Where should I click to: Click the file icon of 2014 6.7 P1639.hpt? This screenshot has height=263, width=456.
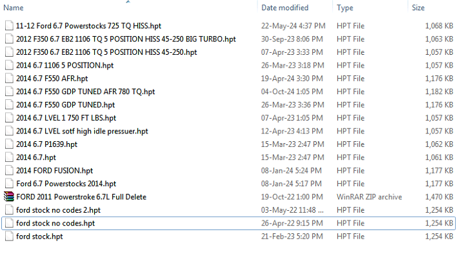8,144
